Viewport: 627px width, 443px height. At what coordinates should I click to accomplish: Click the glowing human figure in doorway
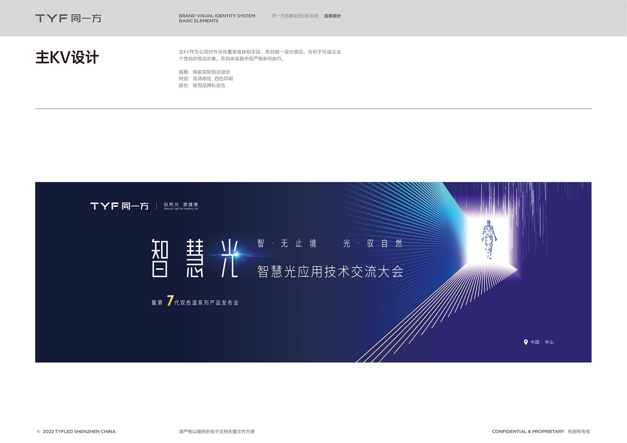pyautogui.click(x=488, y=239)
